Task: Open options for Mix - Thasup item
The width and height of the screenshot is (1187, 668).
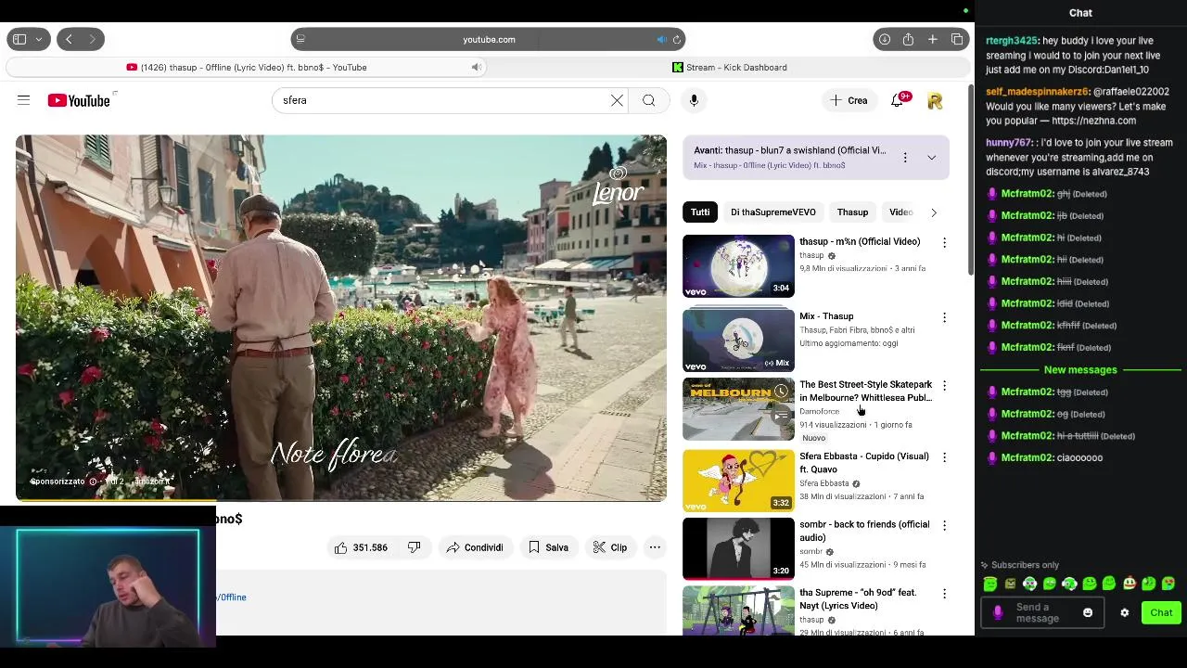Action: point(944,317)
